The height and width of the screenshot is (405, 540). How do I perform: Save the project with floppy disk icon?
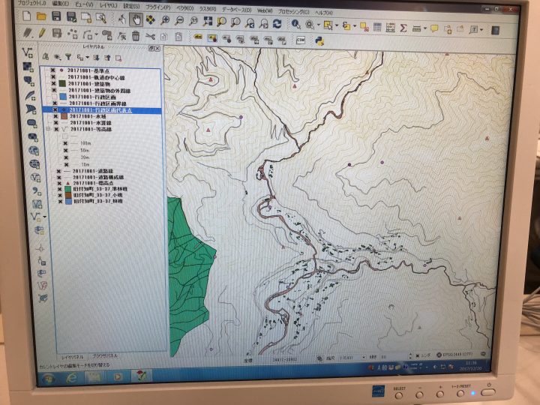[56, 16]
